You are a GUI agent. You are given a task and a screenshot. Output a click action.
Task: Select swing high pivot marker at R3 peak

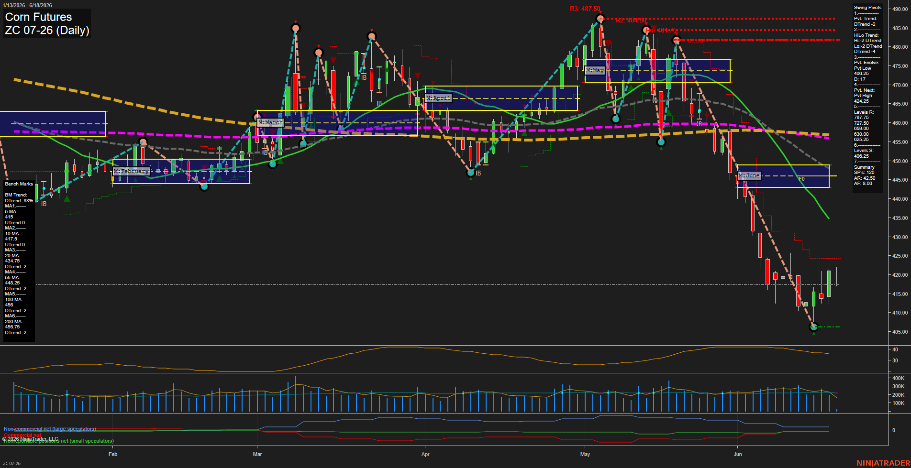(x=600, y=19)
